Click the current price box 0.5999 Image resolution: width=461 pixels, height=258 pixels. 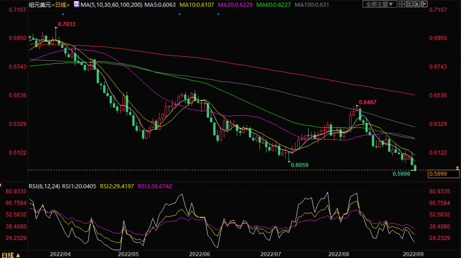(444, 174)
